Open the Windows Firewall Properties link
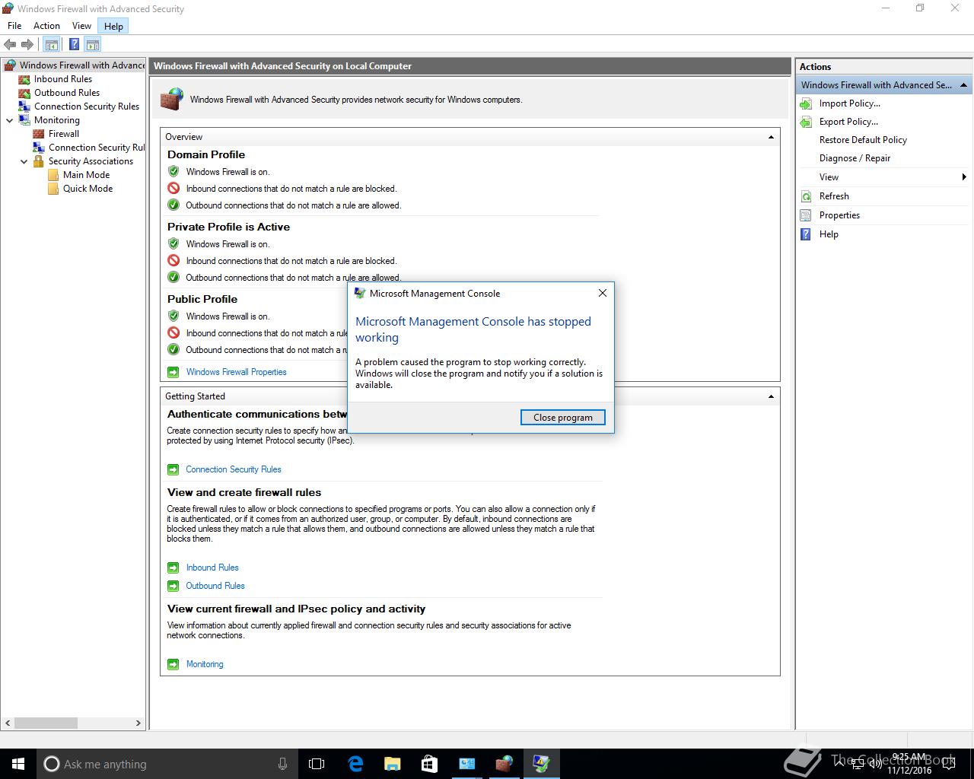This screenshot has height=779, width=974. 237,372
